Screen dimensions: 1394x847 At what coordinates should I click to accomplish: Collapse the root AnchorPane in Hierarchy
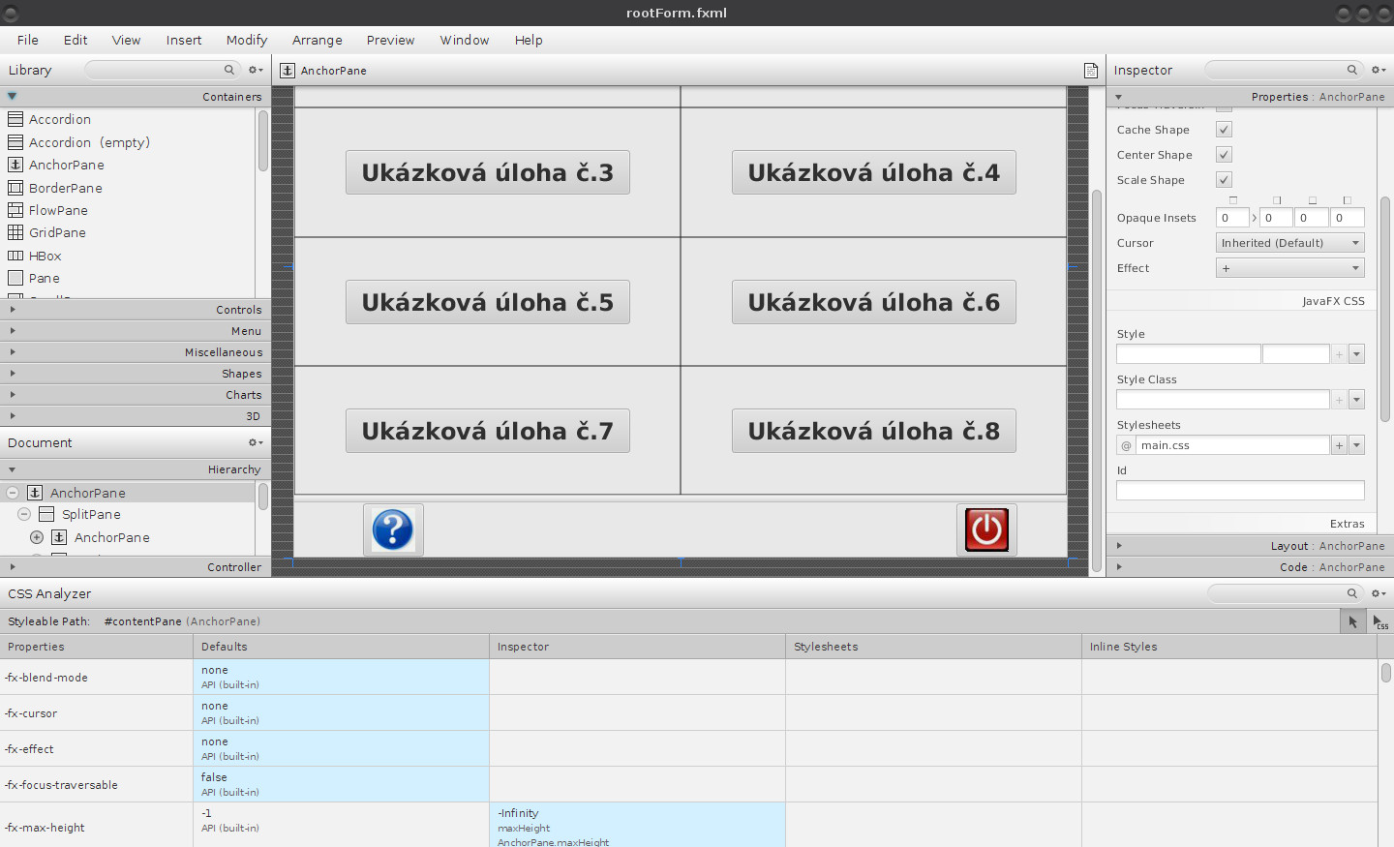13,493
